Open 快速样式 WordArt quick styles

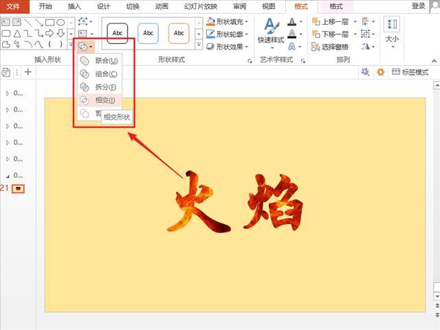pos(271,33)
